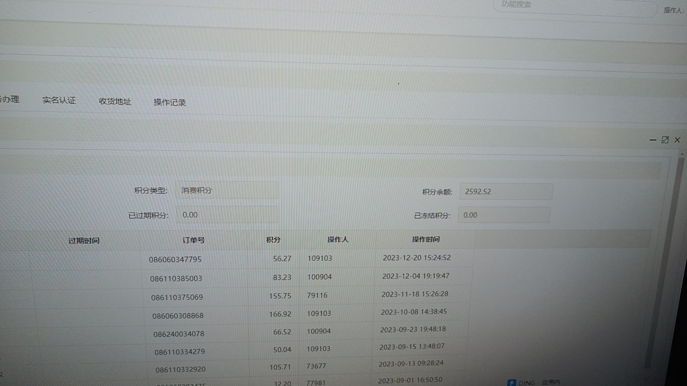This screenshot has height=386, width=687.
Task: Maximize the points detail dialog
Action: coord(665,140)
